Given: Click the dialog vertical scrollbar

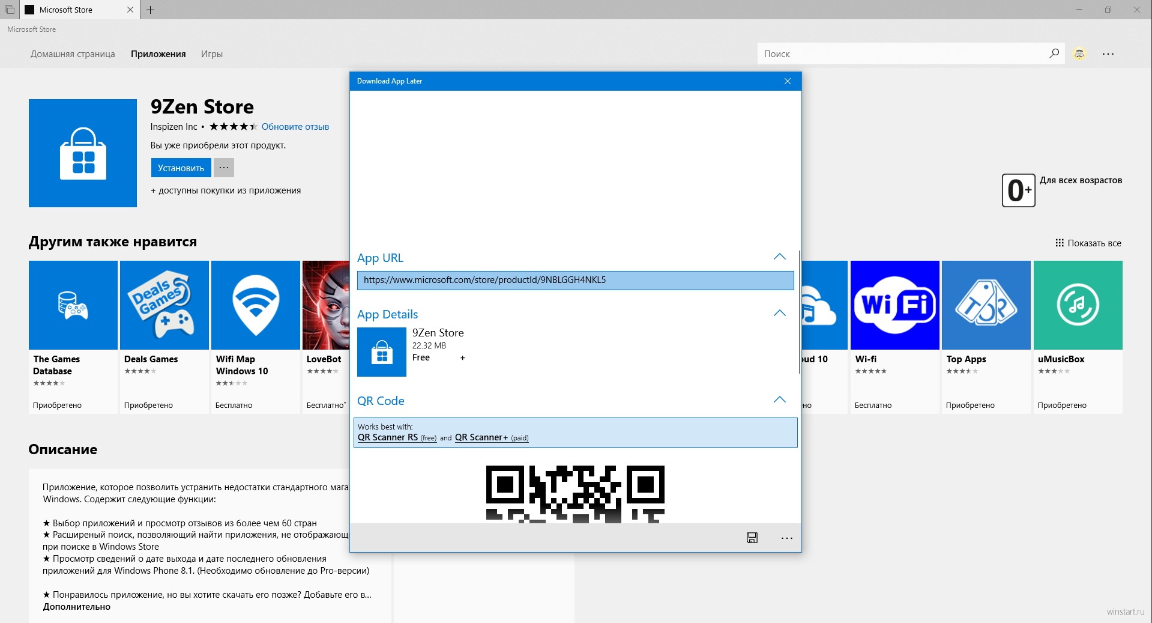Looking at the screenshot, I should 799,312.
